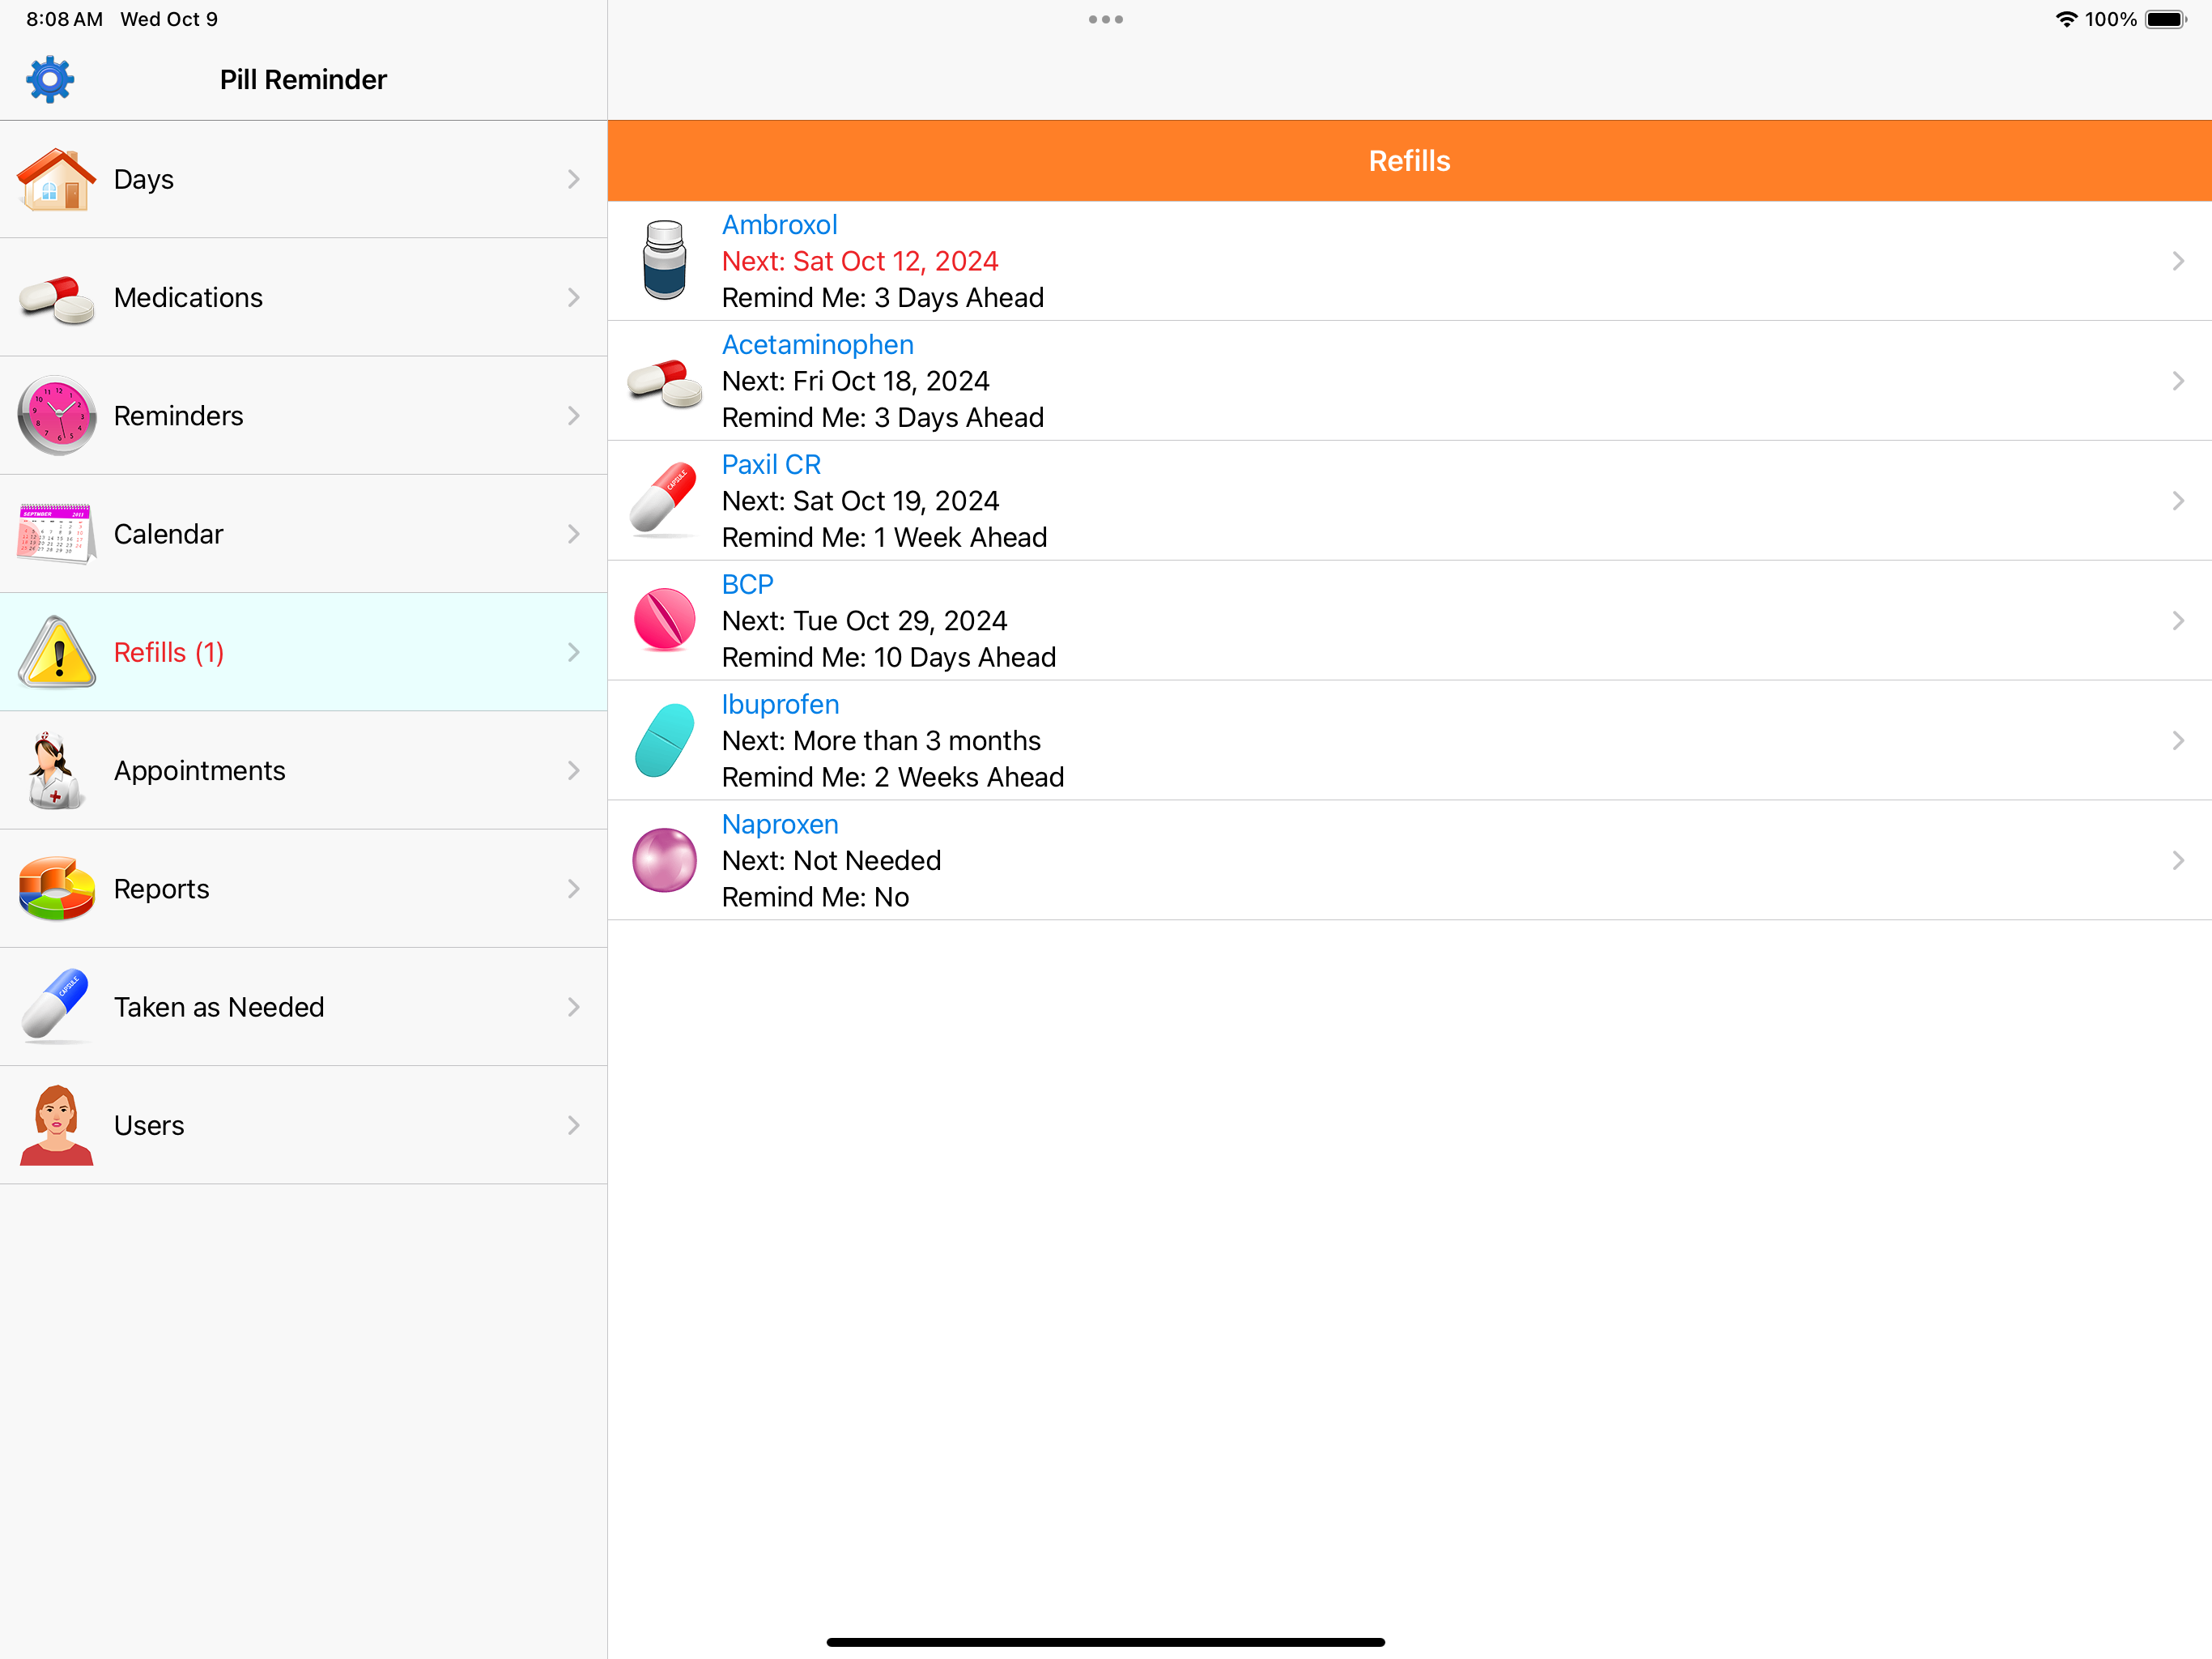Tap 'Next: Not Needed' text
The image size is (2212, 1659).
pos(831,860)
